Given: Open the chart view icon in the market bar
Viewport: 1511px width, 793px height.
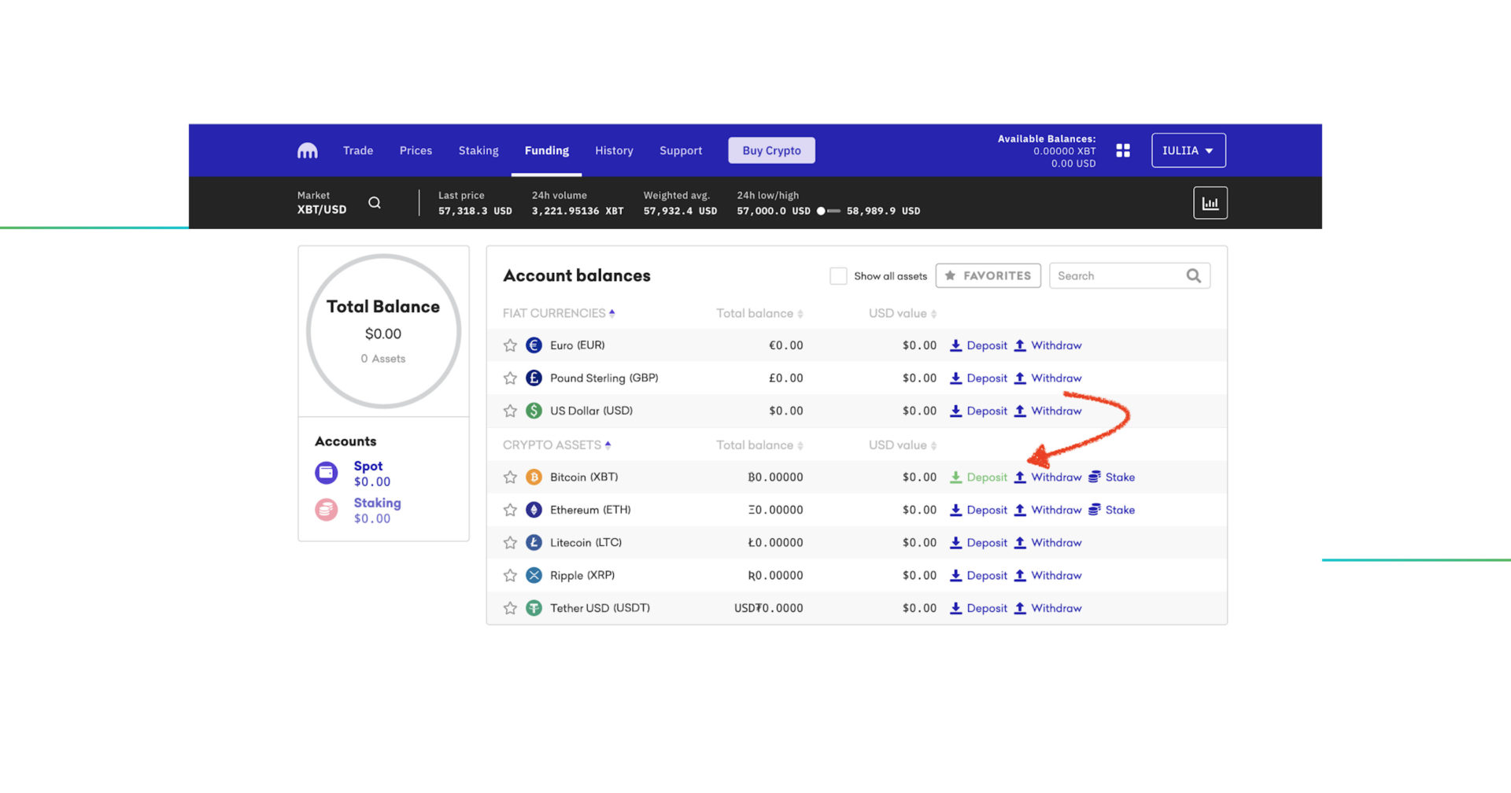Looking at the screenshot, I should point(1210,202).
